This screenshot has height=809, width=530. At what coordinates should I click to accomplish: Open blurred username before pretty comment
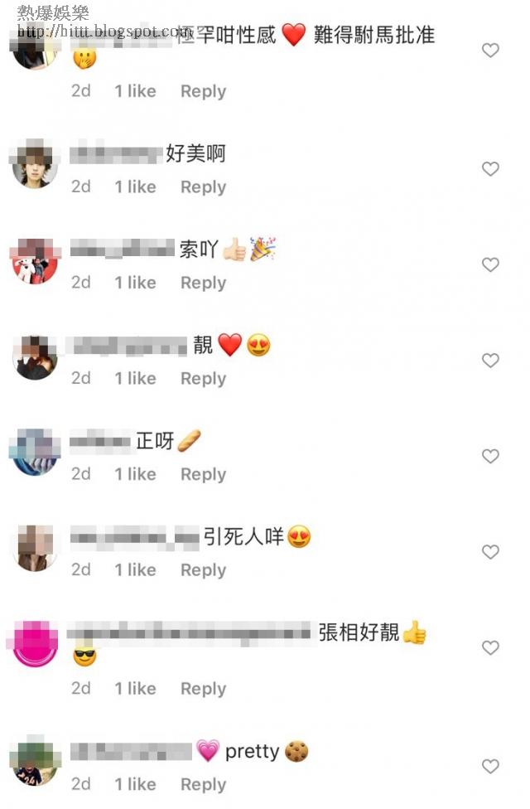[131, 752]
